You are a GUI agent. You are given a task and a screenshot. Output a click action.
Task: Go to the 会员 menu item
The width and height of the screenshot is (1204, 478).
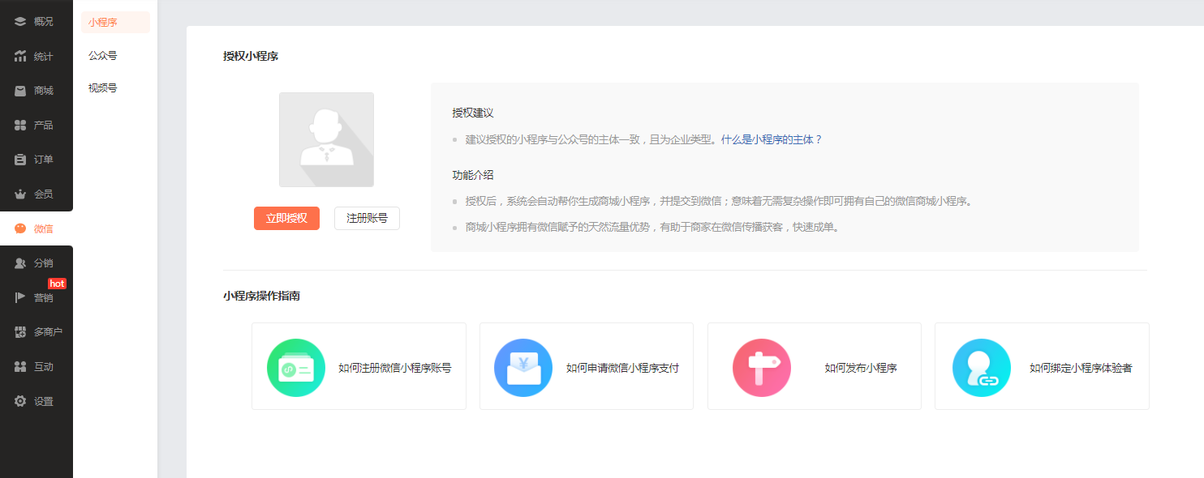coord(37,194)
